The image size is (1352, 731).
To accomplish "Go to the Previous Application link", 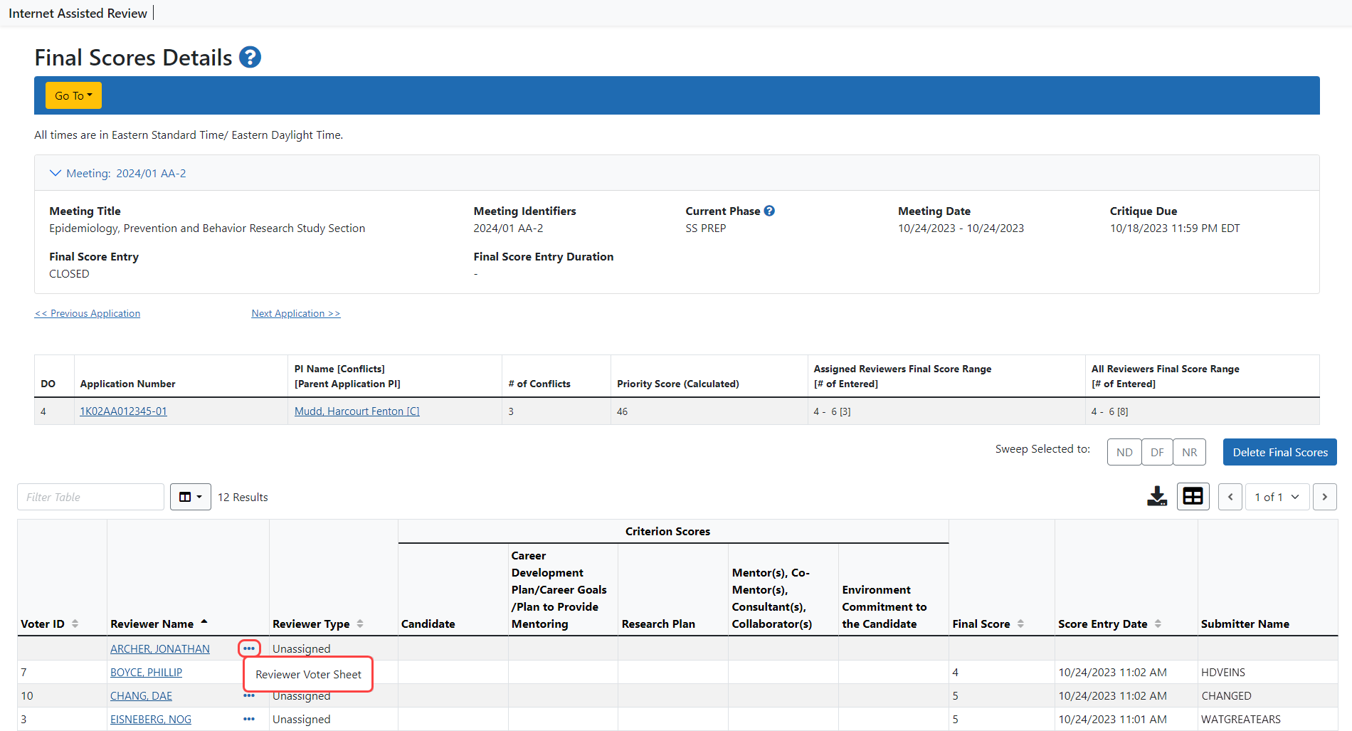I will pyautogui.click(x=88, y=313).
